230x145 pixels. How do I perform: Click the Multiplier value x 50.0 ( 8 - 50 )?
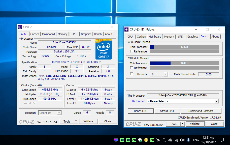tap(50, 94)
